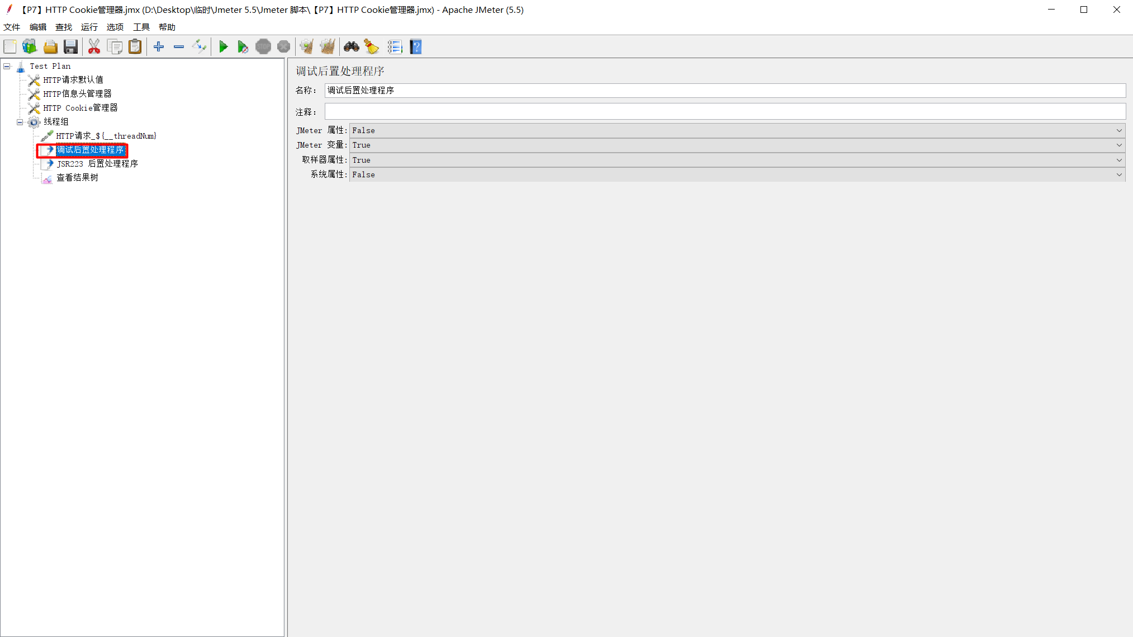Click the Save floppy disk icon
Image resolution: width=1133 pixels, height=637 pixels.
click(x=70, y=47)
